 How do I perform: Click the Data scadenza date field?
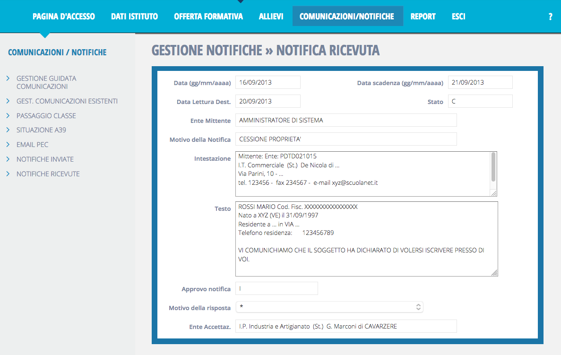[x=480, y=82]
